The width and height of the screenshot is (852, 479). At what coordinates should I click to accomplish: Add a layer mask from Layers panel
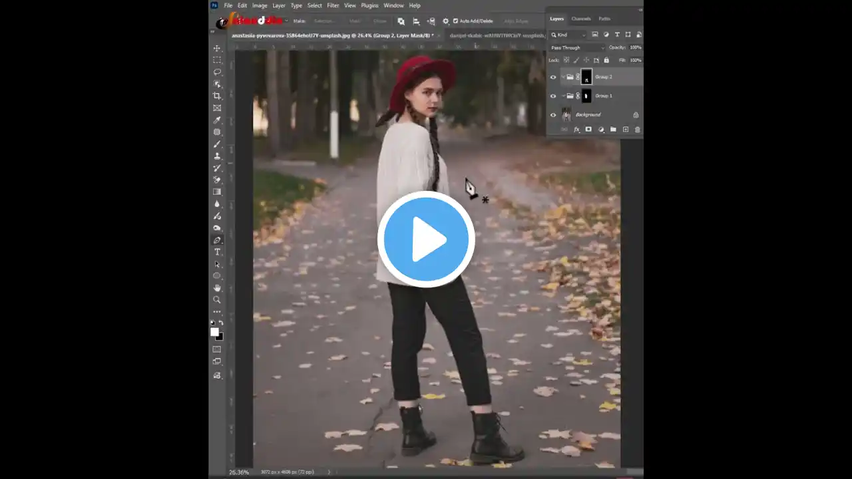588,130
